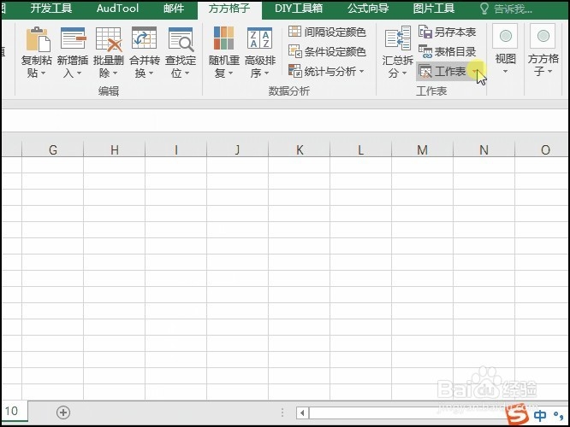Expand the 查找定位 dropdown arrow
Image resolution: width=570 pixels, height=427 pixels.
point(187,73)
